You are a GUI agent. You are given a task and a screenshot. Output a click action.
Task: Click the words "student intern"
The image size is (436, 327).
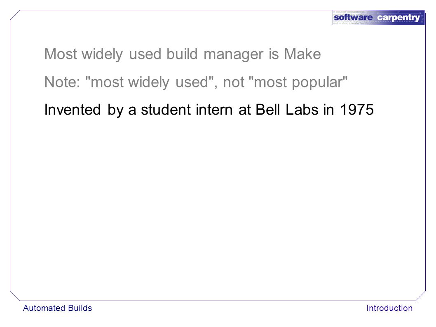click(187, 110)
